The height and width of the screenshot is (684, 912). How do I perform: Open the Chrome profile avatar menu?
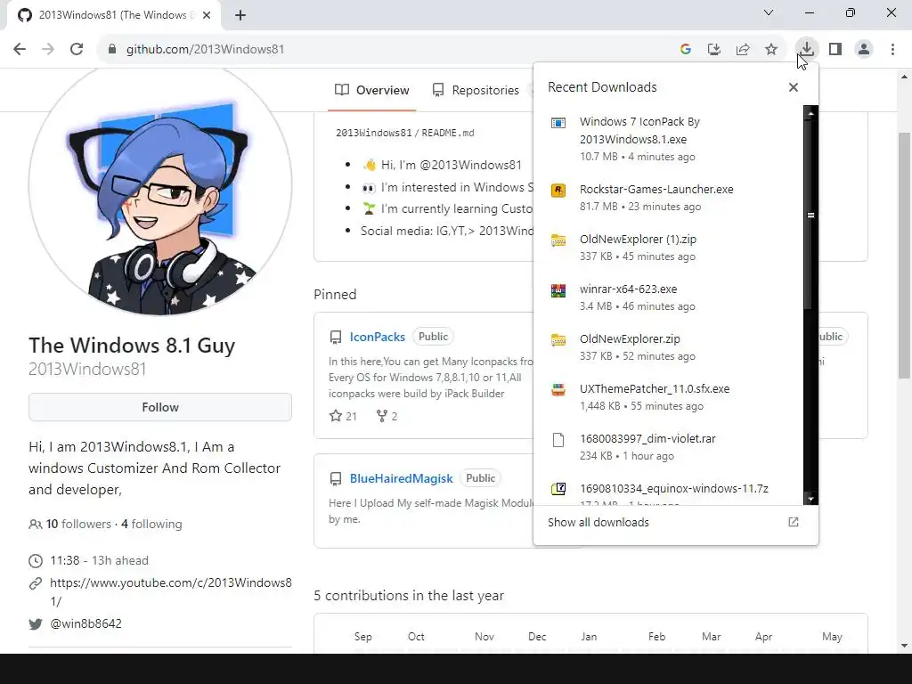tap(864, 49)
